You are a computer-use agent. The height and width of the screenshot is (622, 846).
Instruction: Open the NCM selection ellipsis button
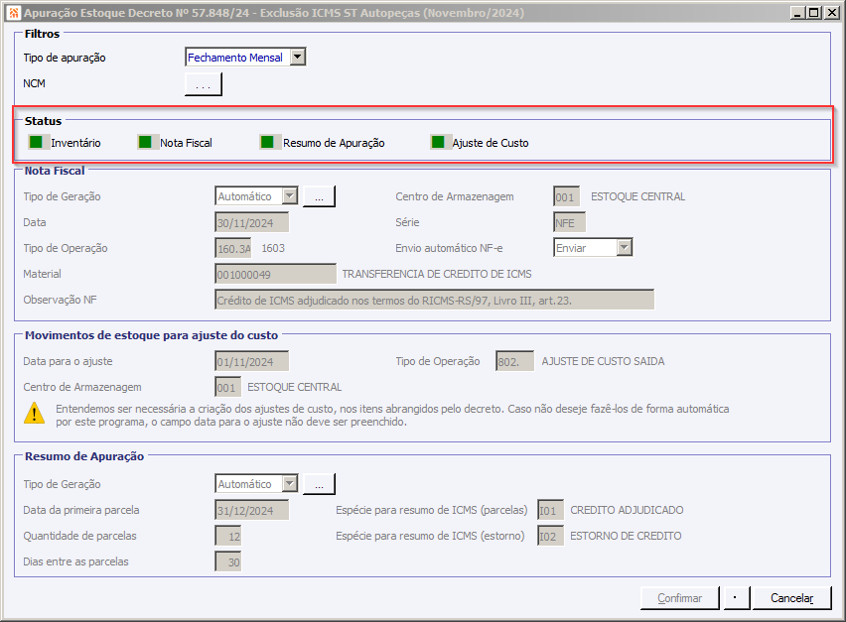[203, 84]
